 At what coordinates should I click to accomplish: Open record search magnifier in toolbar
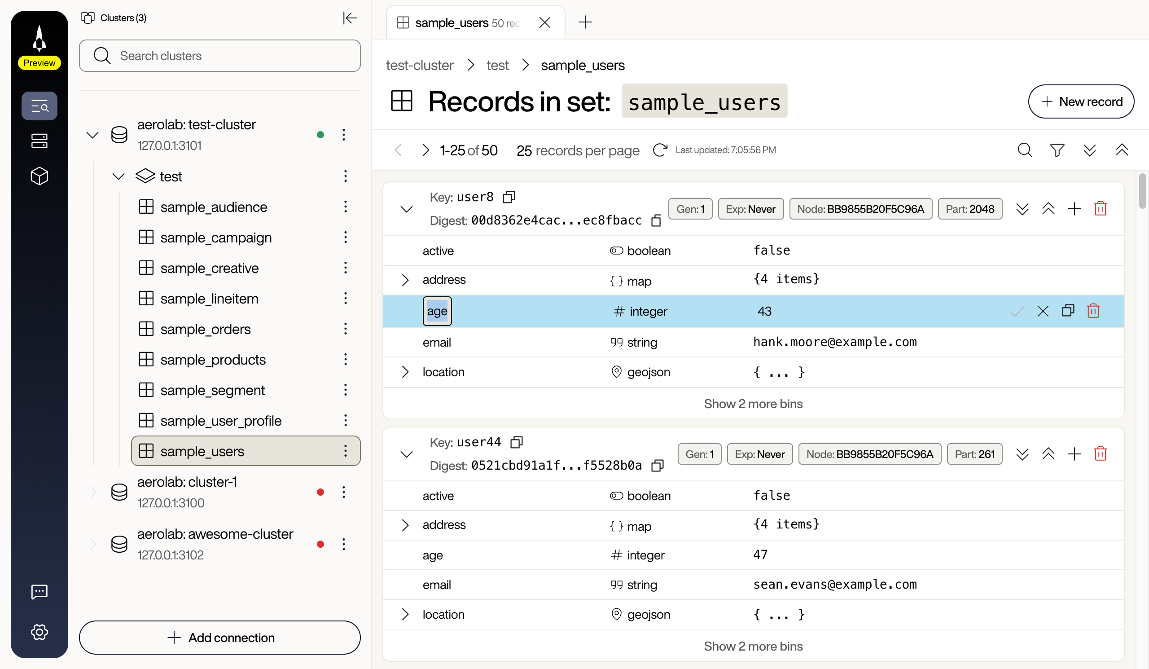[1025, 150]
